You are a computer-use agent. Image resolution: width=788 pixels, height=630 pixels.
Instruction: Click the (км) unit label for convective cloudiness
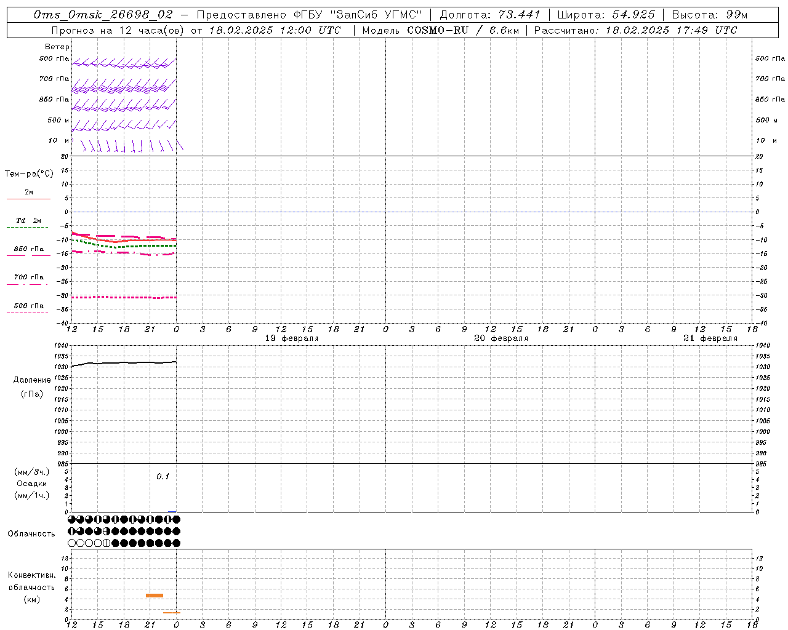(x=31, y=599)
